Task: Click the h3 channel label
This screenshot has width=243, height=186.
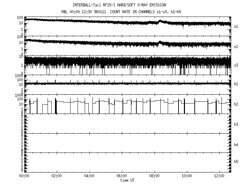Action: [x=236, y=124]
